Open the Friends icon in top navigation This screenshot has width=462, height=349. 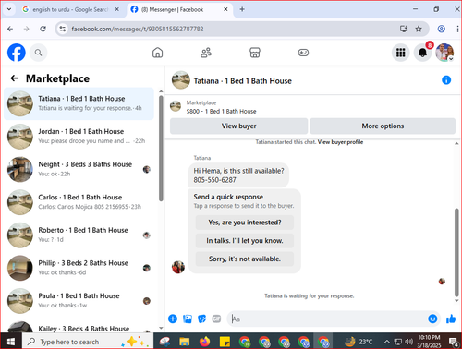206,53
